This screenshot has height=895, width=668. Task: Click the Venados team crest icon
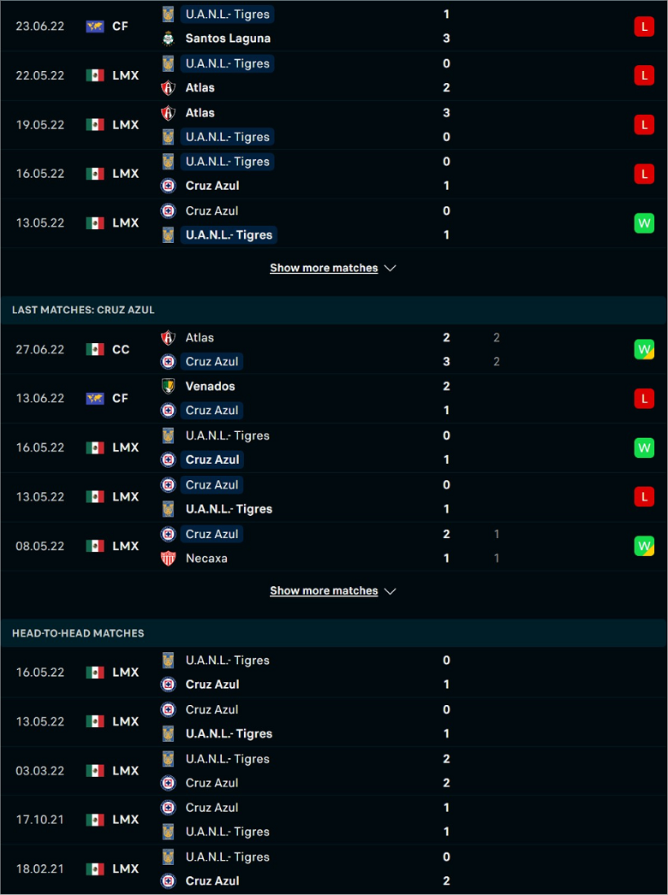point(168,387)
